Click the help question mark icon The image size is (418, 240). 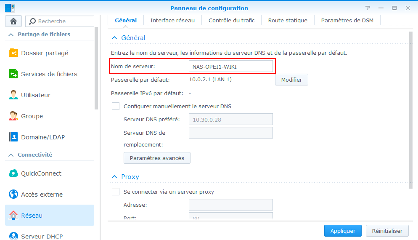[368, 8]
